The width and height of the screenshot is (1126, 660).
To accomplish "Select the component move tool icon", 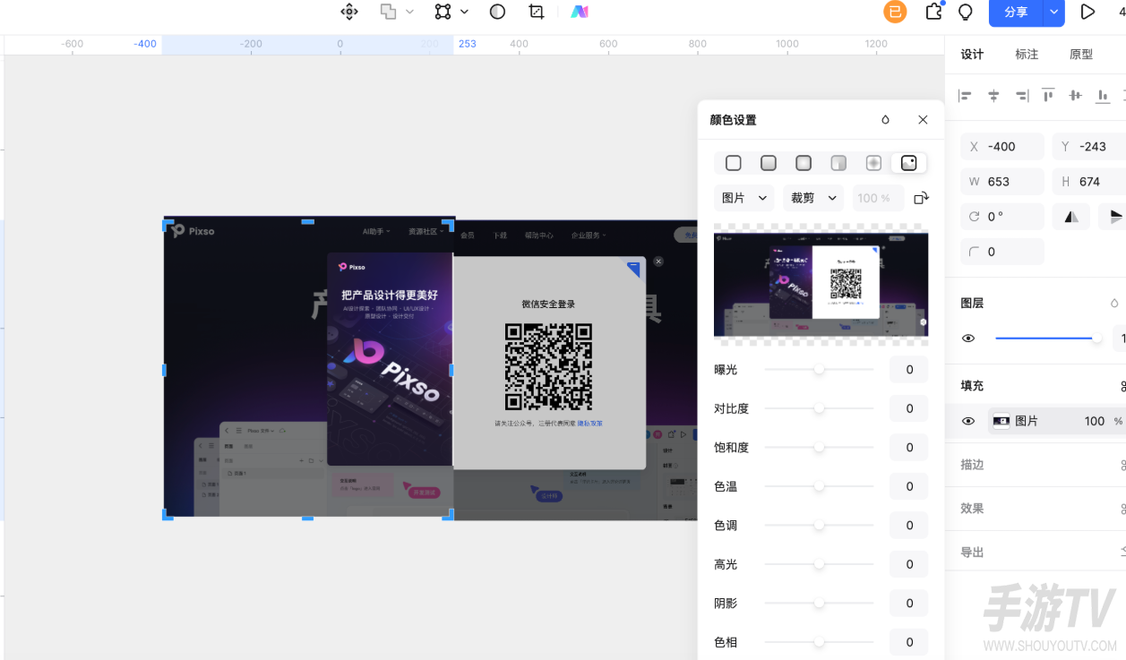I will coord(349,12).
